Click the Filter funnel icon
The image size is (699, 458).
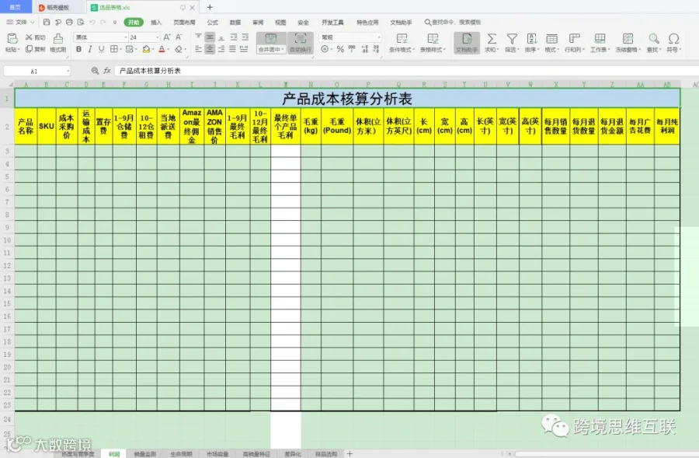512,39
